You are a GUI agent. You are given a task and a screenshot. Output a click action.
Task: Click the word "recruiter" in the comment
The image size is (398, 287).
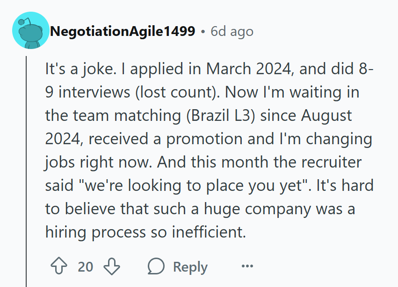click(x=332, y=162)
